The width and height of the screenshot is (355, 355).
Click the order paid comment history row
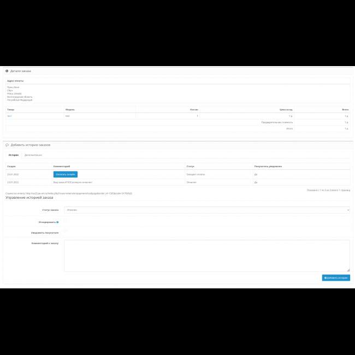click(x=73, y=182)
